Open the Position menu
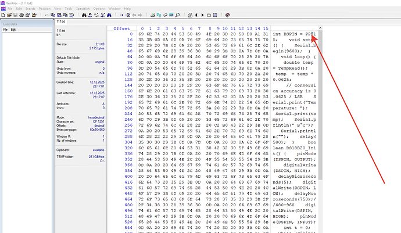This screenshot has width=401, height=233. click(44, 9)
